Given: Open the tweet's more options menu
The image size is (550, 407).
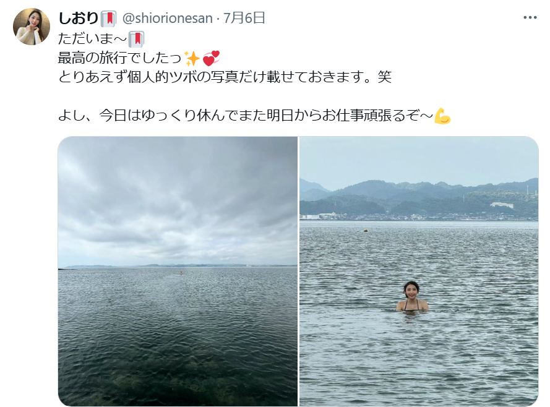Looking at the screenshot, I should click(x=530, y=17).
